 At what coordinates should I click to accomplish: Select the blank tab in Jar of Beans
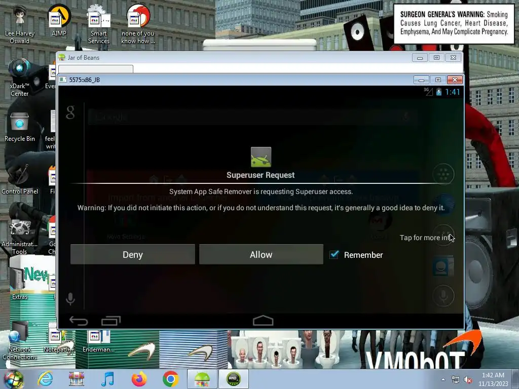96,69
